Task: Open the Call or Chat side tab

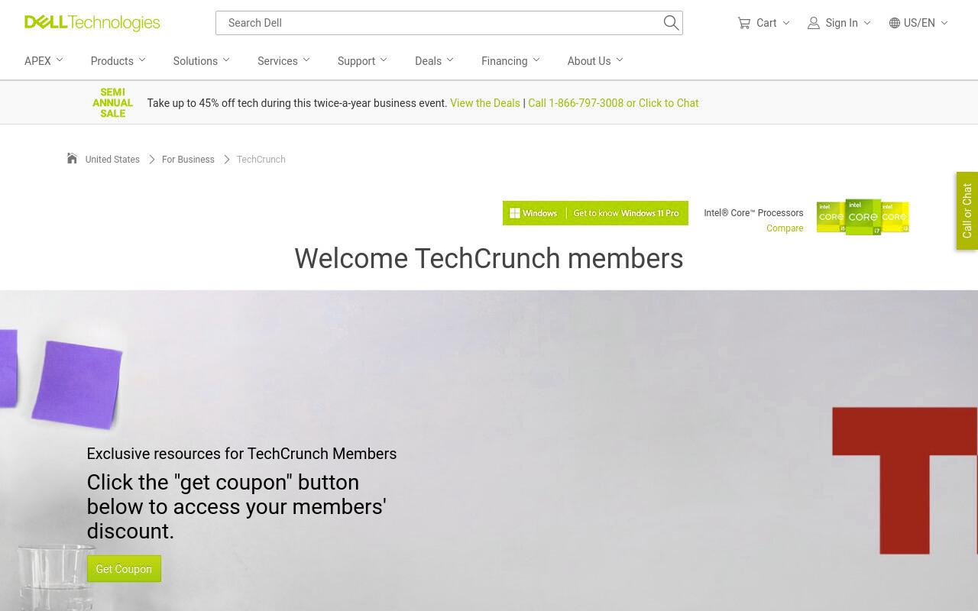Action: coord(967,211)
